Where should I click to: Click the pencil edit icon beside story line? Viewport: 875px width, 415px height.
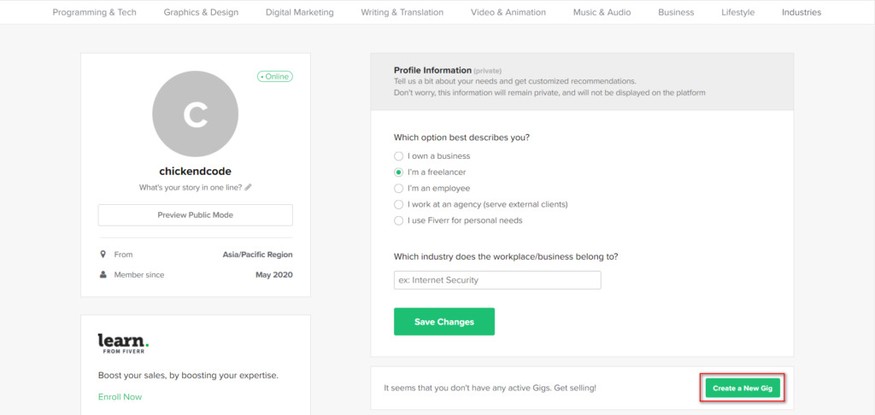pyautogui.click(x=249, y=187)
